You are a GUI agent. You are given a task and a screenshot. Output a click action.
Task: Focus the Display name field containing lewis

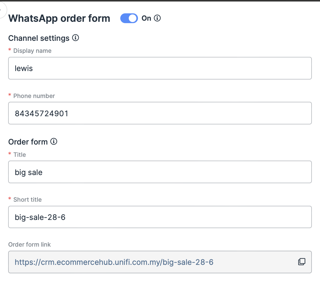coord(160,68)
